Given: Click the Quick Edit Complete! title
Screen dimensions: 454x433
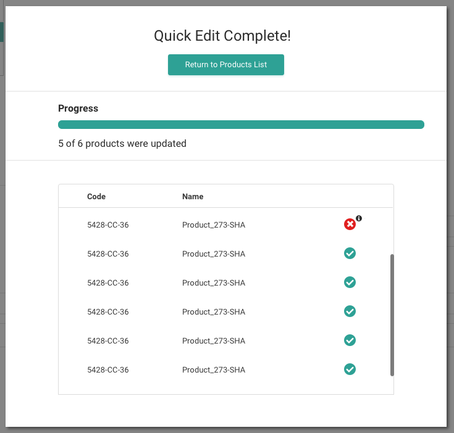Looking at the screenshot, I should 222,36.
